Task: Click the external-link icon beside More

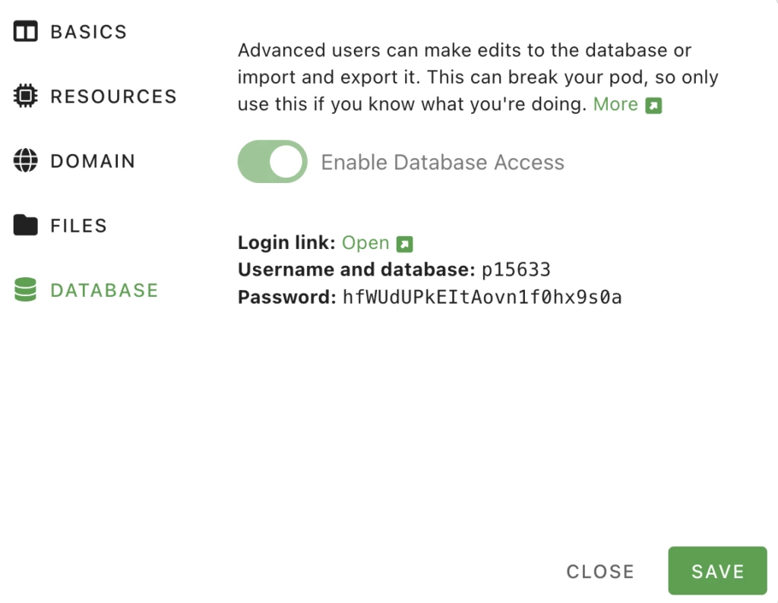Action: 653,106
